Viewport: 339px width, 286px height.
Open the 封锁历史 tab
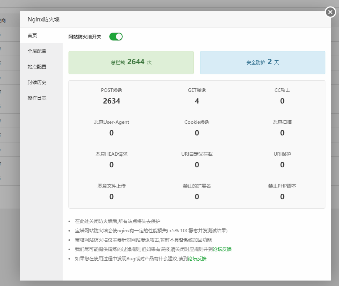click(x=41, y=82)
